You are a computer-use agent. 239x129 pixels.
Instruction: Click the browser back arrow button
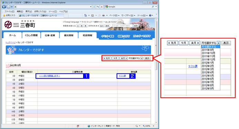click(4, 7)
